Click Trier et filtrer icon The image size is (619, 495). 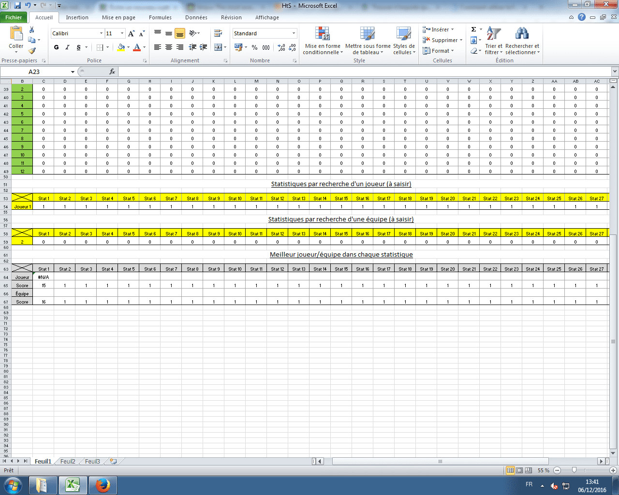pyautogui.click(x=494, y=41)
